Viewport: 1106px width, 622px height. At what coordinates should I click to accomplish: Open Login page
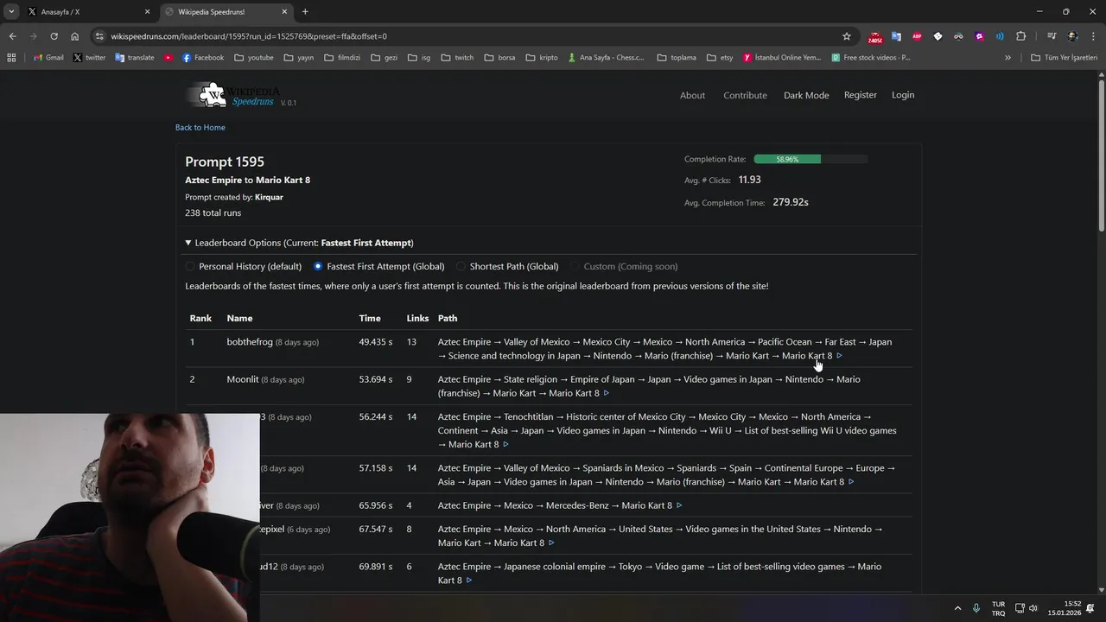(903, 95)
